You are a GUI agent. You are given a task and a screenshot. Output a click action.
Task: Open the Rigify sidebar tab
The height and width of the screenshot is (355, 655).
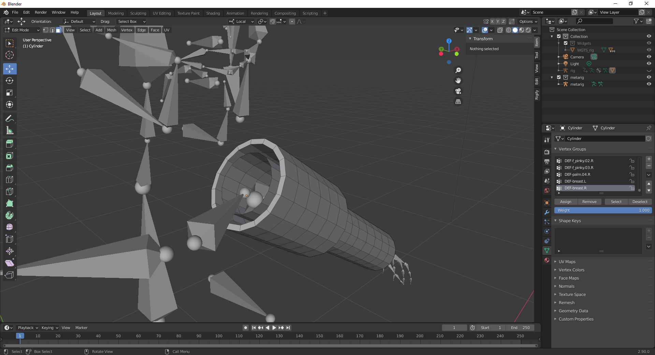click(x=537, y=95)
